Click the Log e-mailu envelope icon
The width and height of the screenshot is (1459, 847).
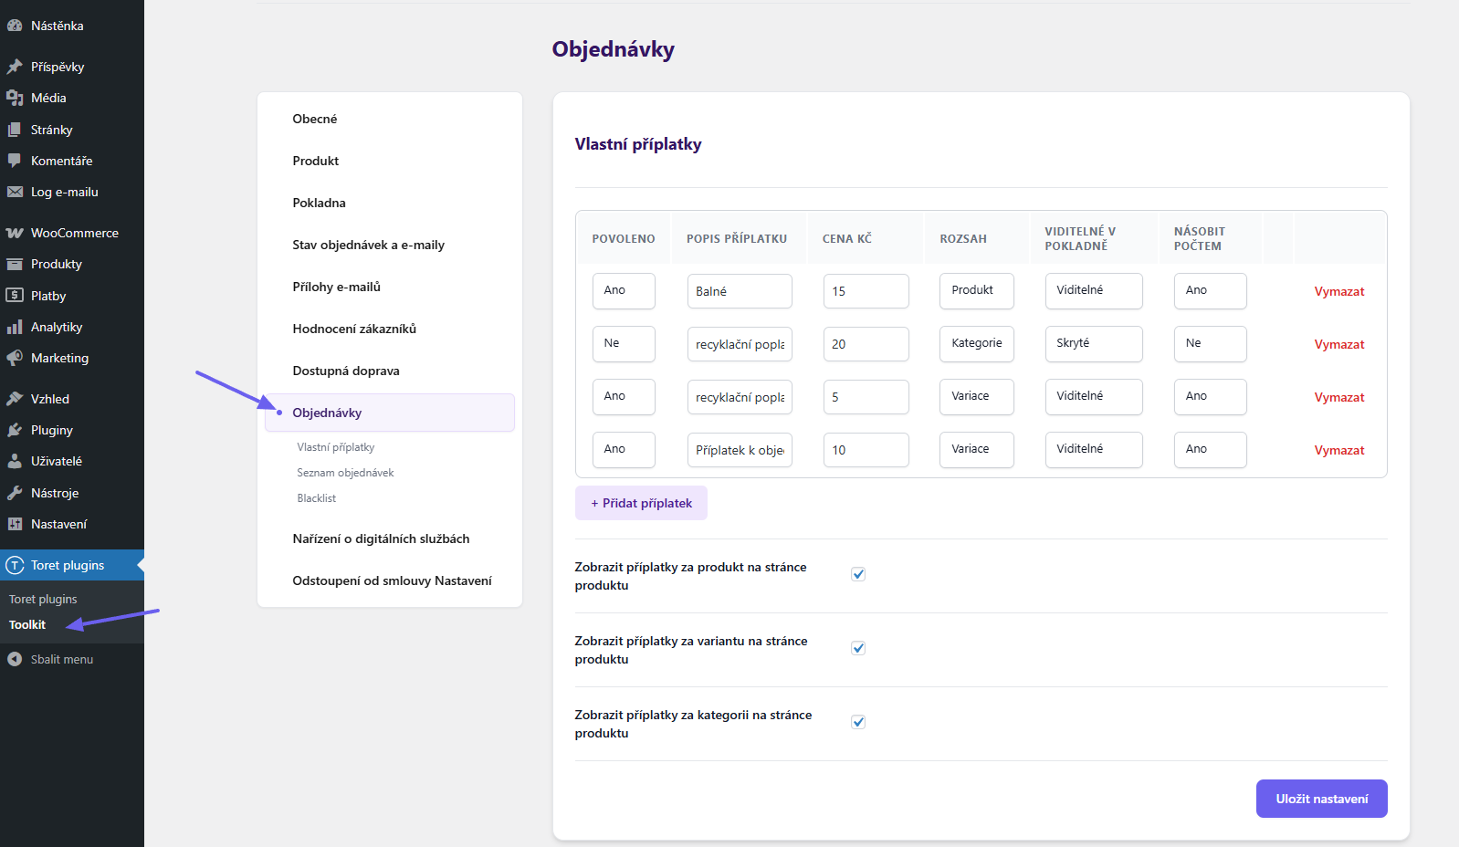[15, 192]
